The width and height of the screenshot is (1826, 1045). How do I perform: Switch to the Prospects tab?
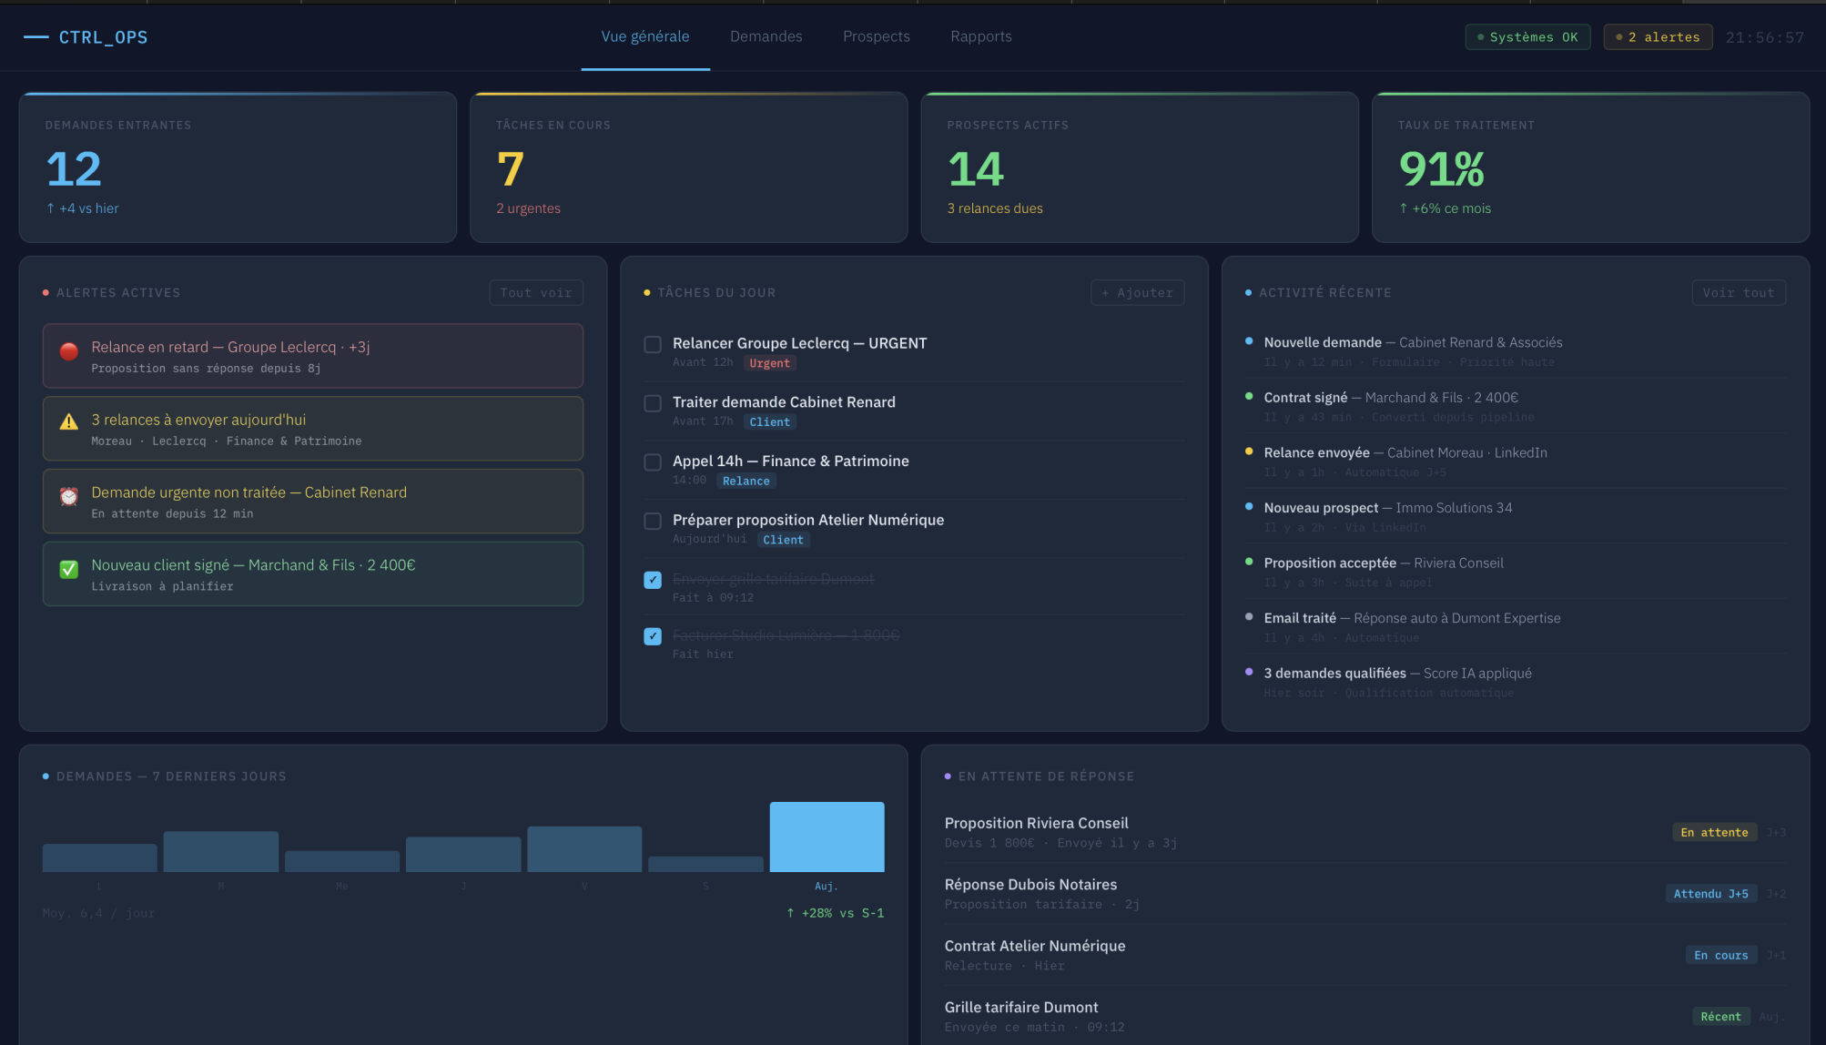(x=876, y=36)
